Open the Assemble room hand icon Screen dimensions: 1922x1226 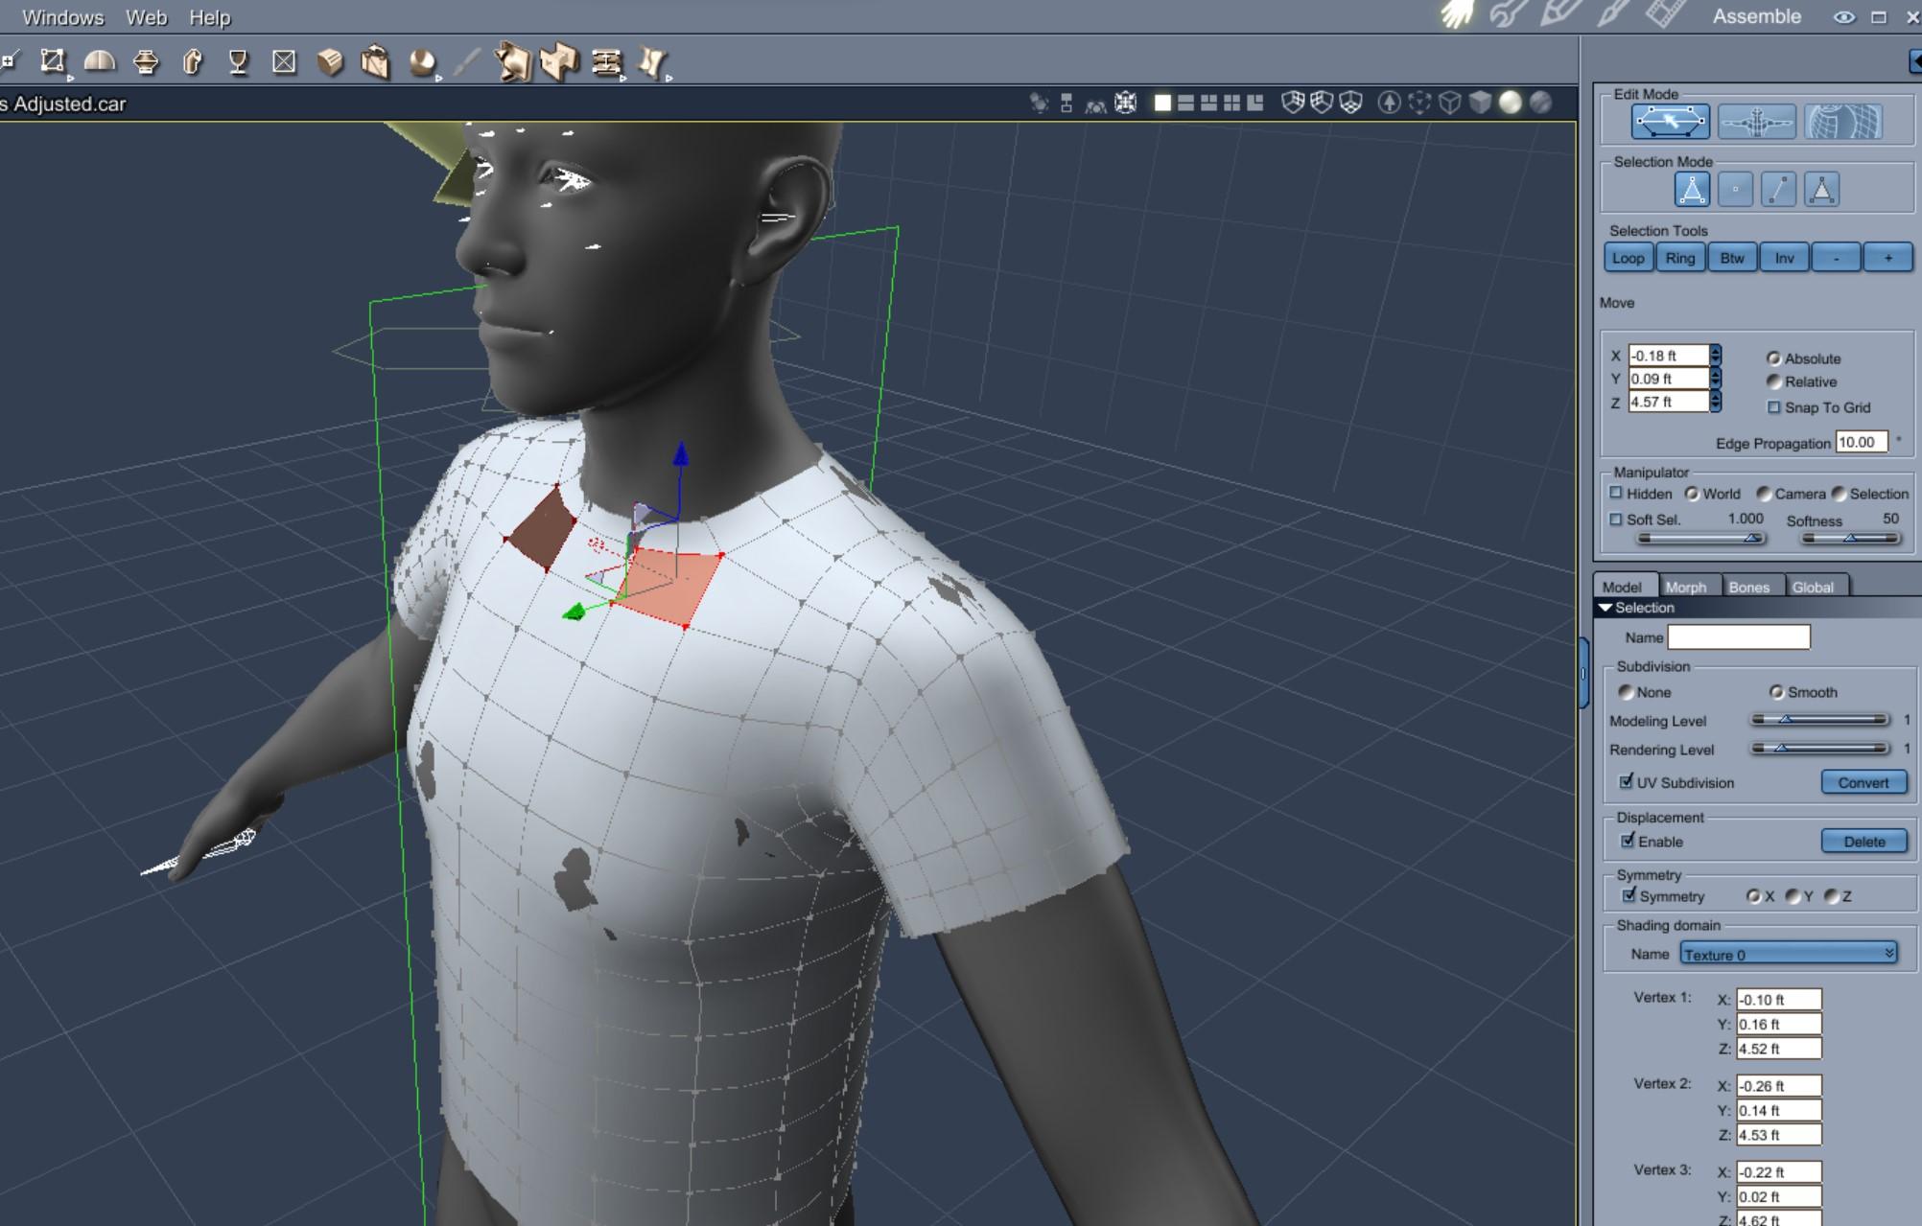(x=1457, y=15)
